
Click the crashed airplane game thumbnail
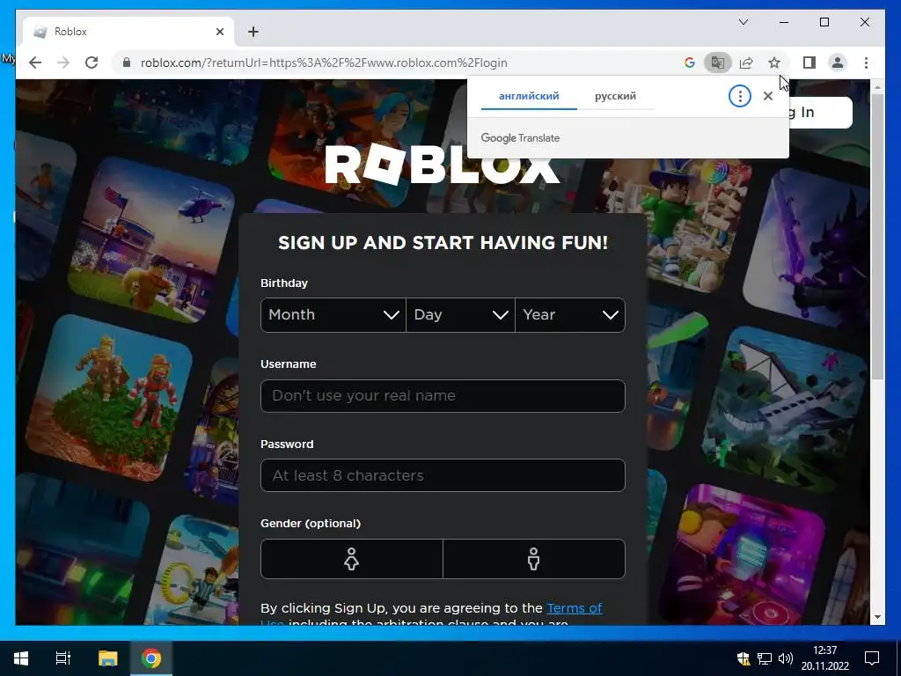pos(786,408)
